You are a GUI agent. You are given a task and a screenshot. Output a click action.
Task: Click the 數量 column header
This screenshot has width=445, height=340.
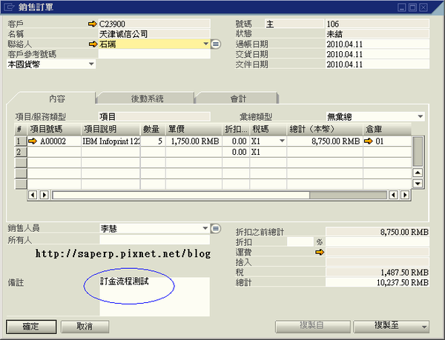tap(153, 129)
